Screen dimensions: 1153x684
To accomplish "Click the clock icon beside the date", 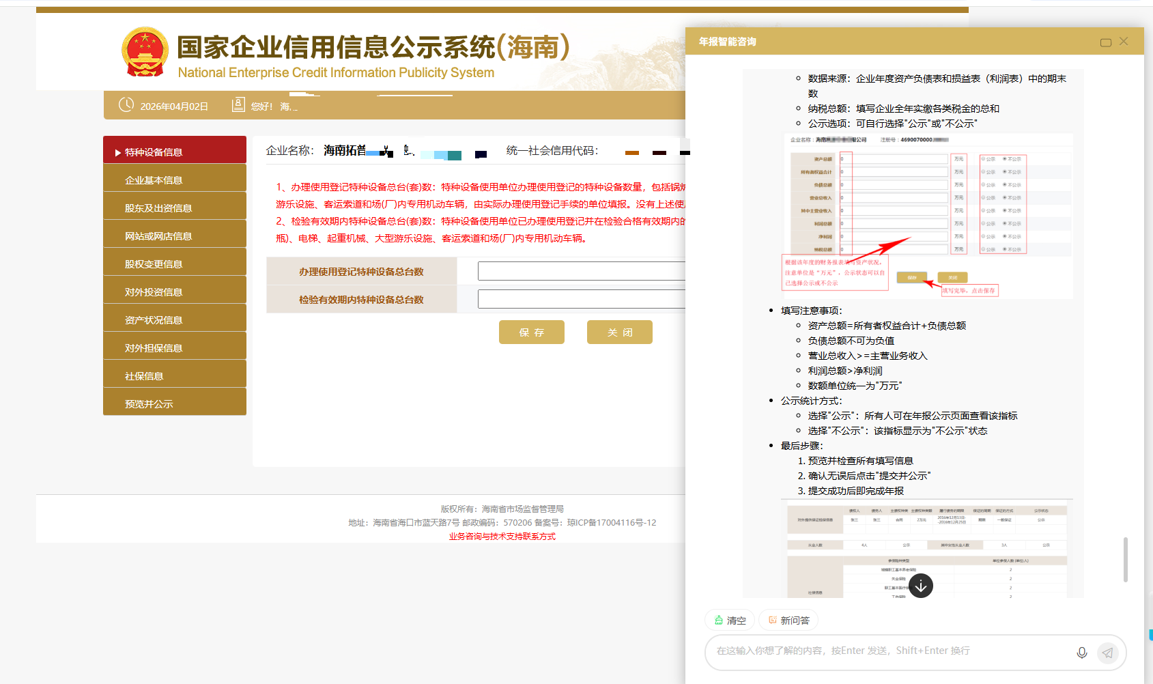I will click(126, 105).
